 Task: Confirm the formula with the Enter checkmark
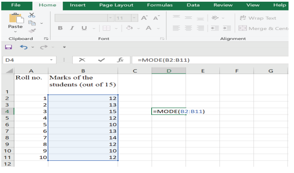tap(101, 60)
